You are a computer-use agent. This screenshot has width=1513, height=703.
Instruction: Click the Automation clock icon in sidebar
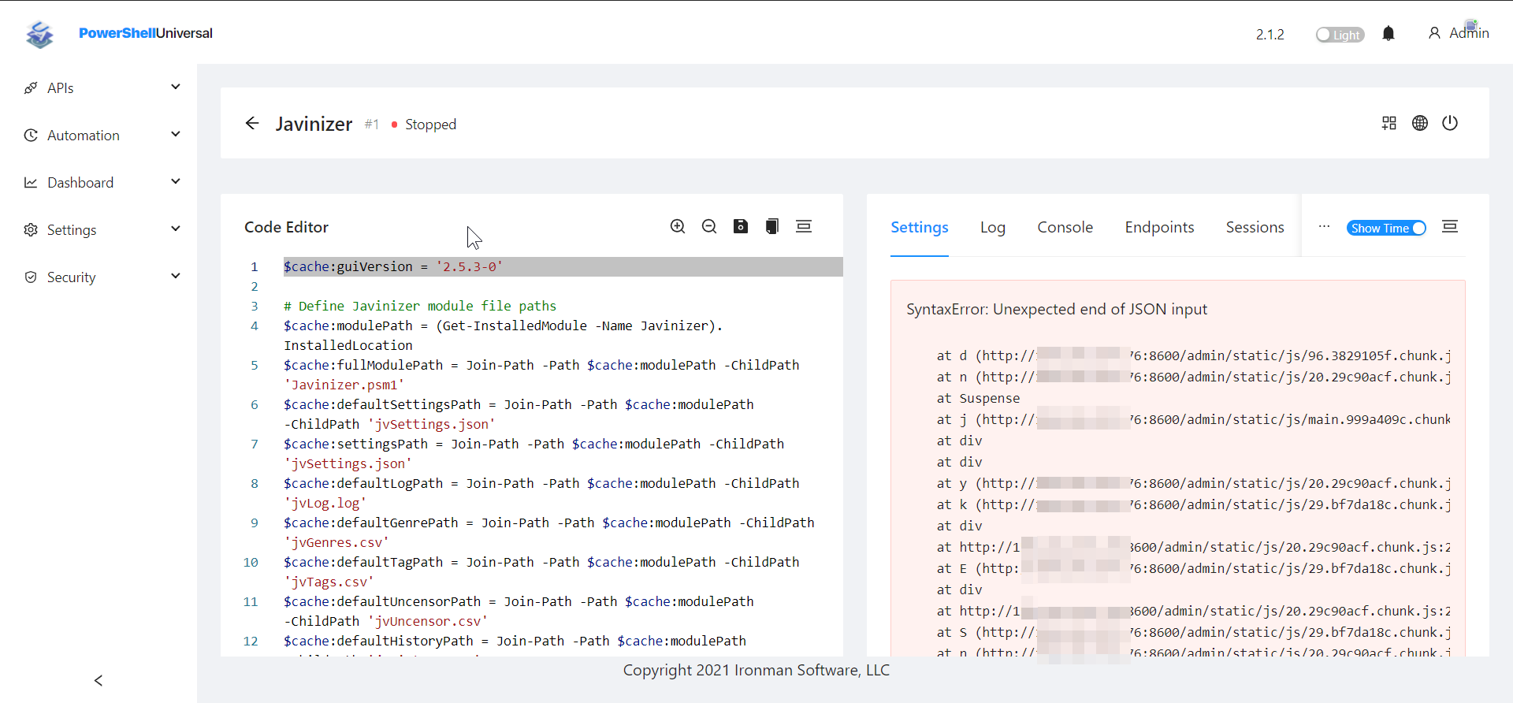31,135
